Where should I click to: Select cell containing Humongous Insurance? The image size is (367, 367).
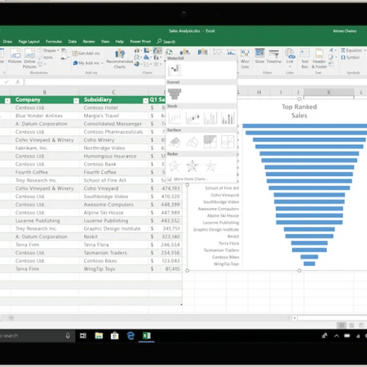click(x=113, y=157)
